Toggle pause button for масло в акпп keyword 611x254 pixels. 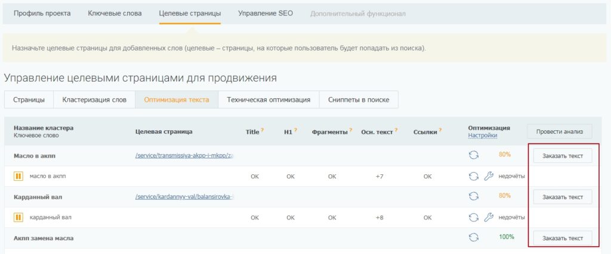click(18, 176)
